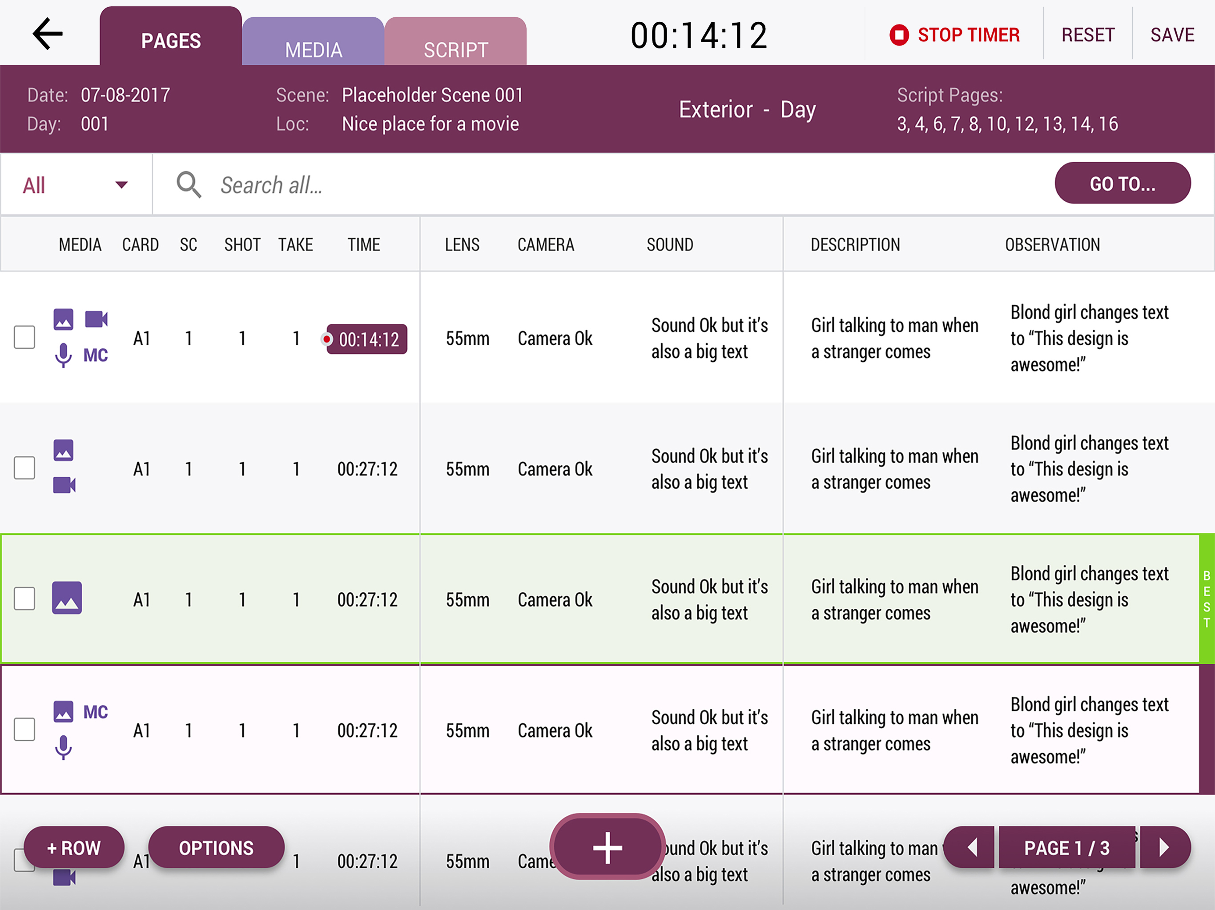Open the All filter dropdown
Image resolution: width=1215 pixels, height=910 pixels.
(75, 185)
